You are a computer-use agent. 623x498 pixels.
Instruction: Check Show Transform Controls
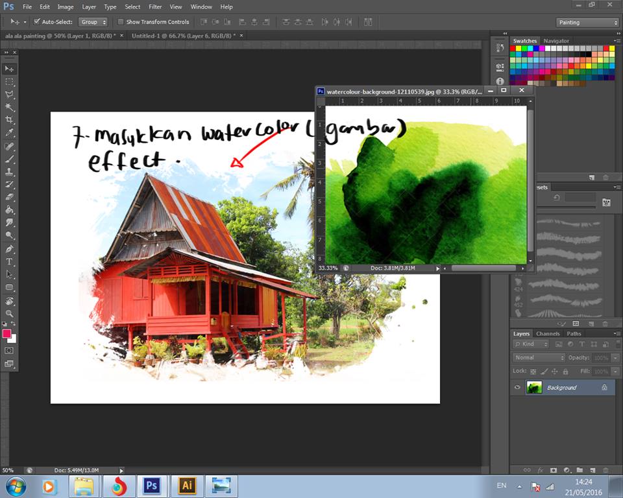[121, 22]
